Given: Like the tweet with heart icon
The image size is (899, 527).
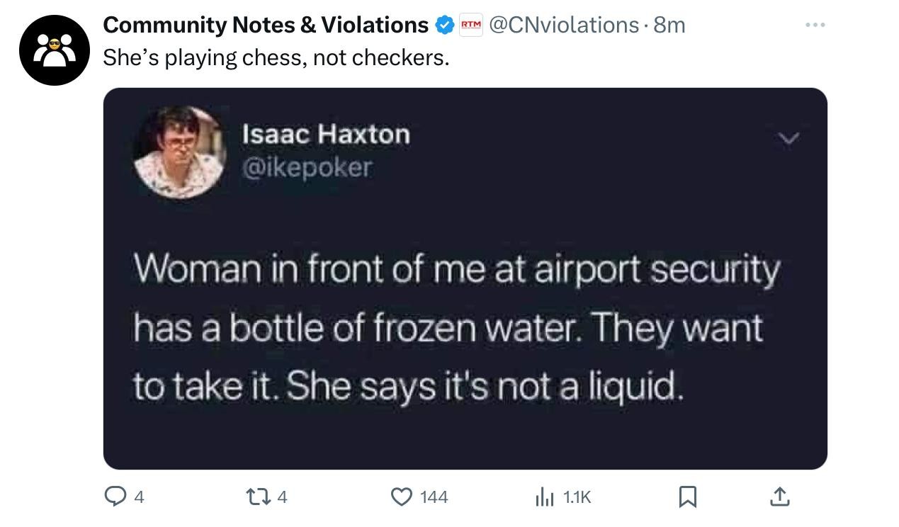Looking at the screenshot, I should tap(402, 497).
